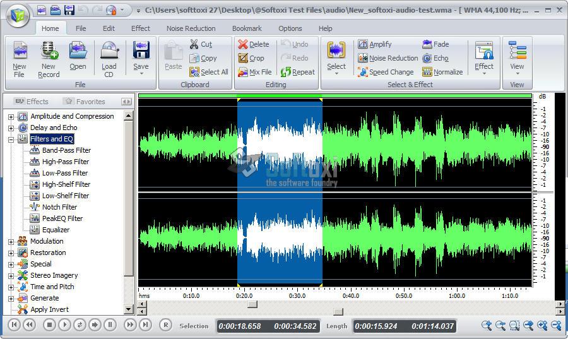This screenshot has width=568, height=339.
Task: Zoom out horizontally on waveform
Action: [x=500, y=325]
